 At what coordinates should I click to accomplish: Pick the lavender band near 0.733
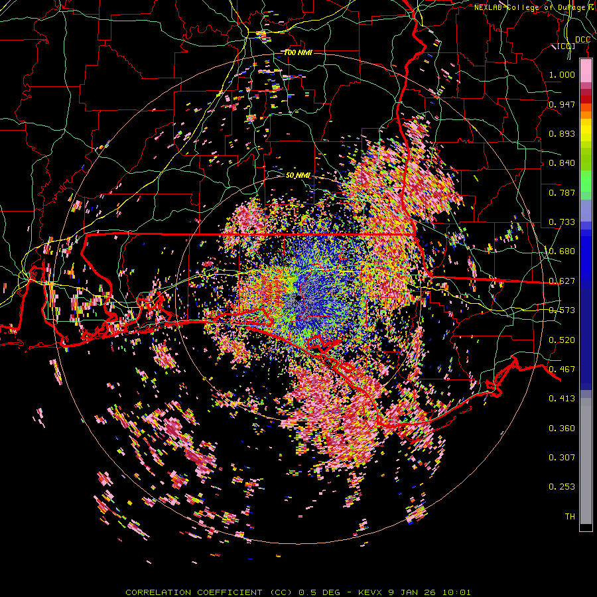click(586, 212)
